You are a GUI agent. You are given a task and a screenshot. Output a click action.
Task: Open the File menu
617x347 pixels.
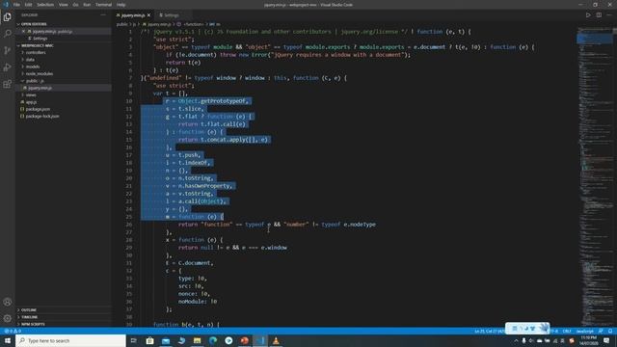(16, 5)
